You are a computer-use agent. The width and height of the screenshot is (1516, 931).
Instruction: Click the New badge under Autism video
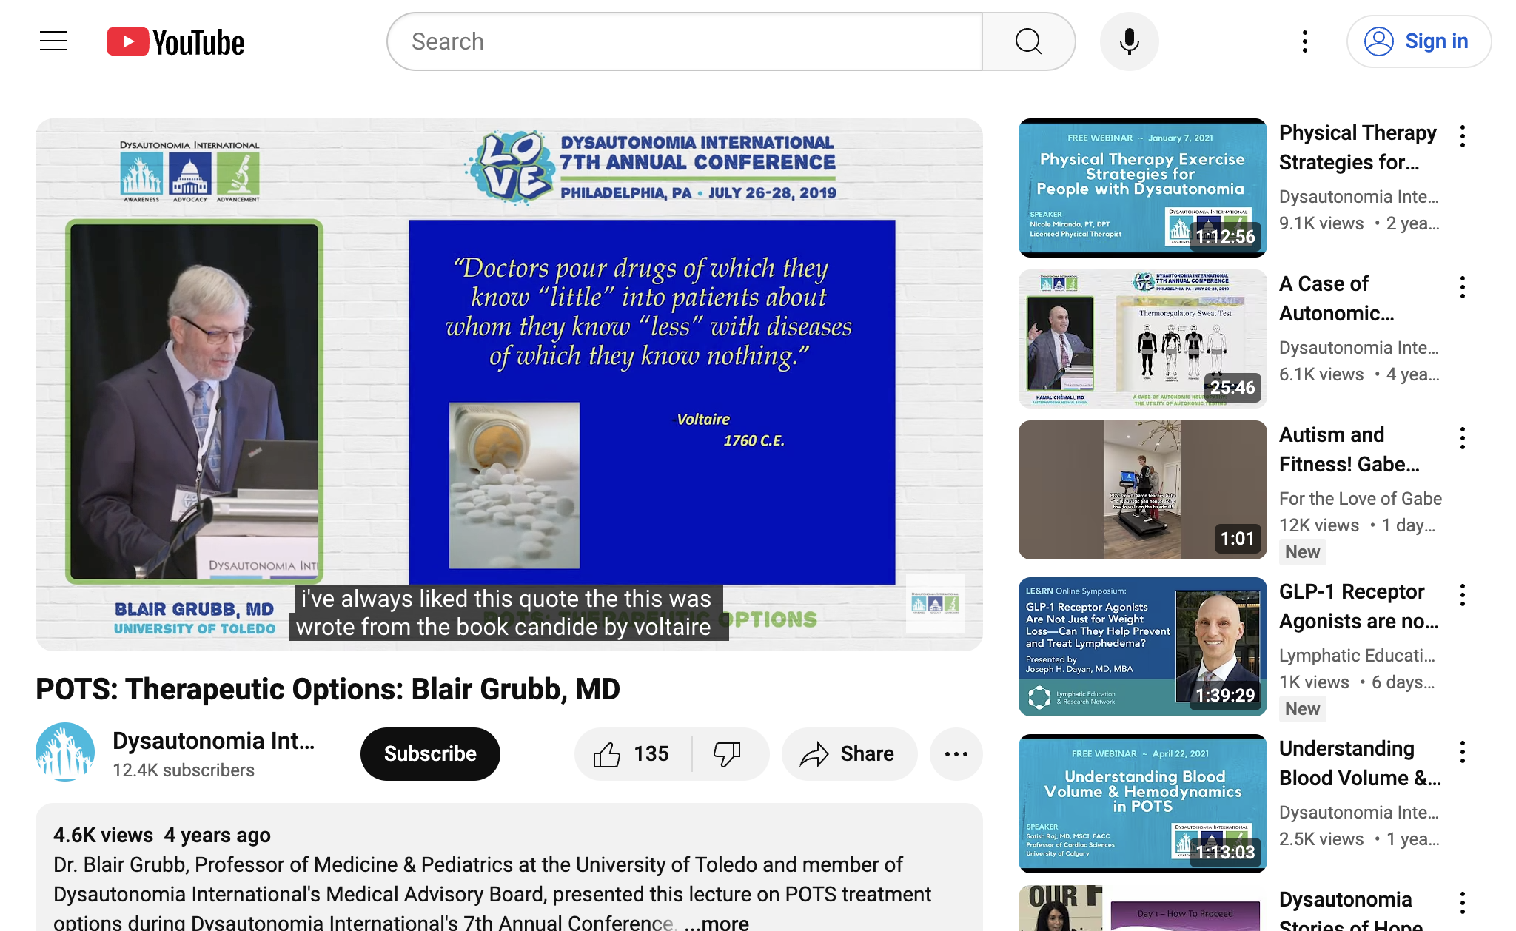pos(1302,552)
